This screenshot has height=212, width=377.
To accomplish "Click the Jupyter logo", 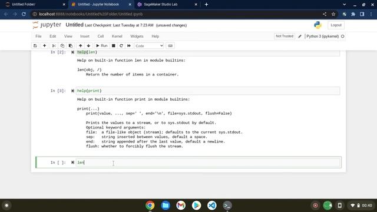I will point(47,25).
